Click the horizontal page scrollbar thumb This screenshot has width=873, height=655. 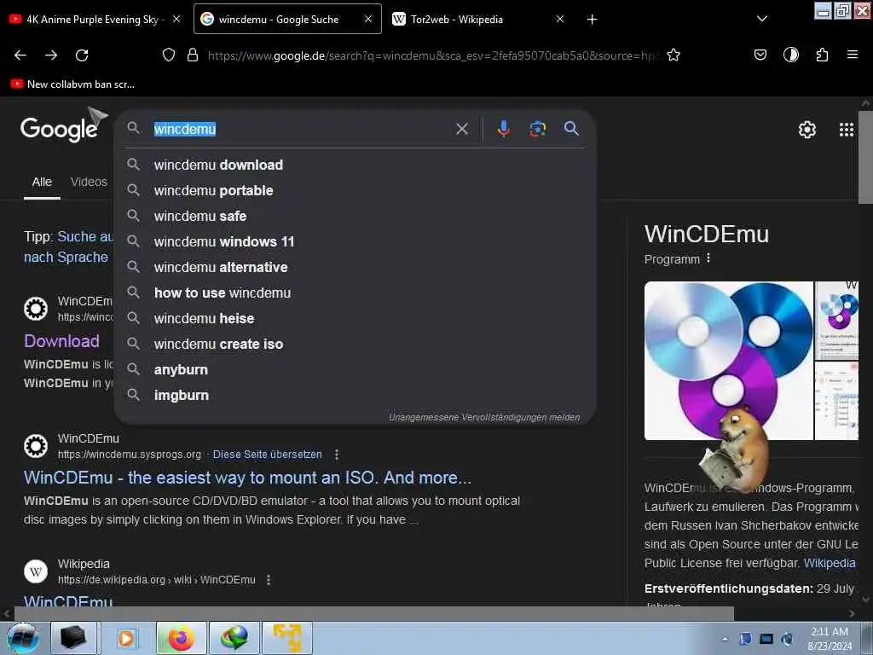pos(373,614)
